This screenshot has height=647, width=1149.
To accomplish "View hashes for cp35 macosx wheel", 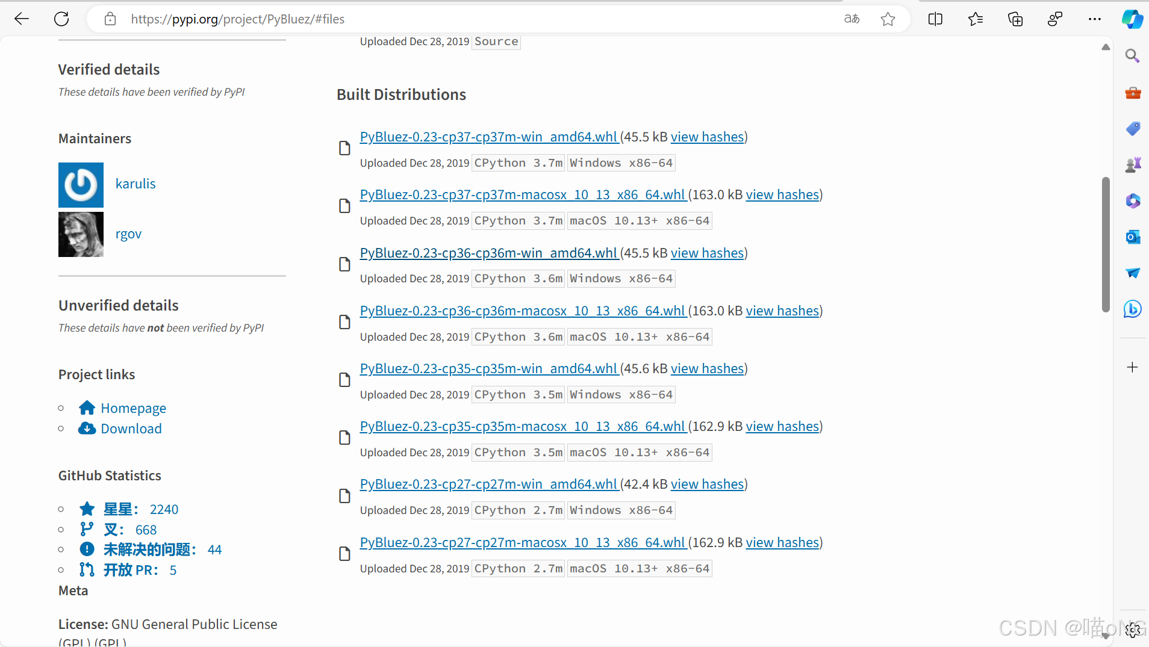I will [783, 426].
